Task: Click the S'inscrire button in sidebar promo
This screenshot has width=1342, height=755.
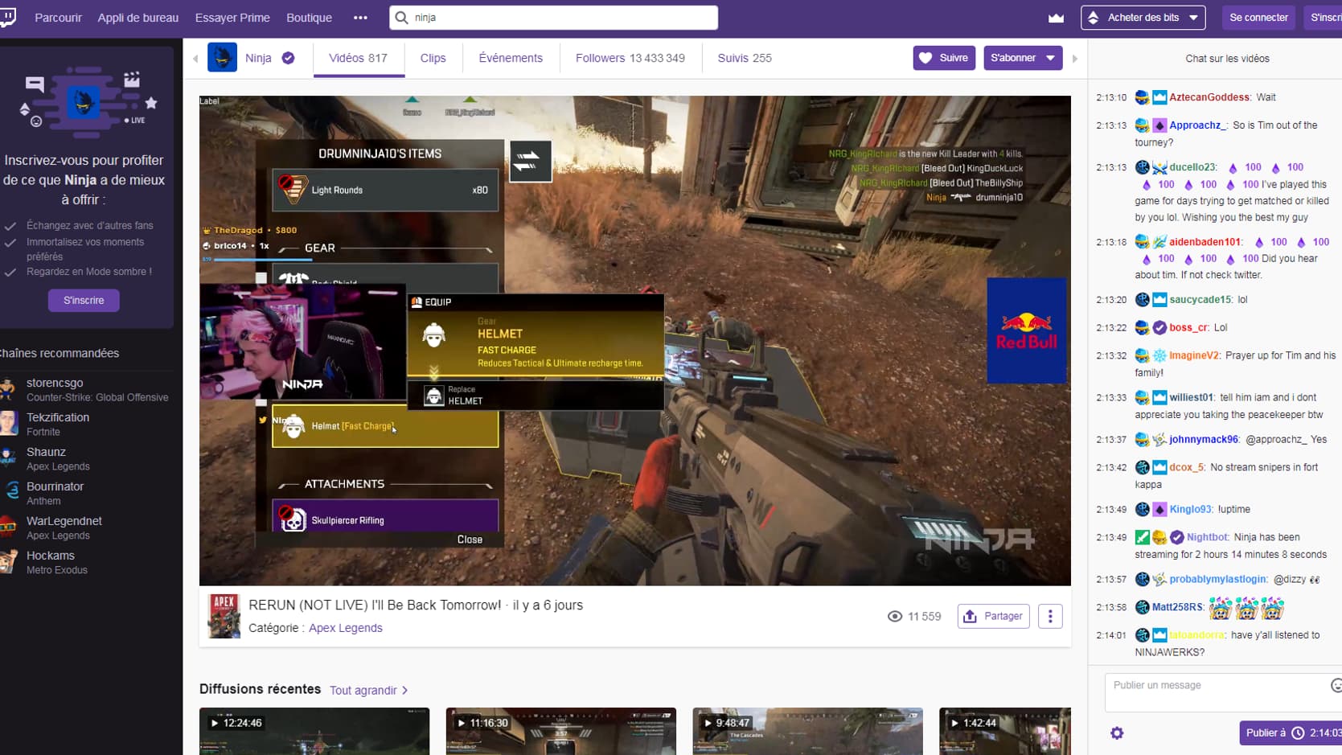Action: click(x=84, y=301)
